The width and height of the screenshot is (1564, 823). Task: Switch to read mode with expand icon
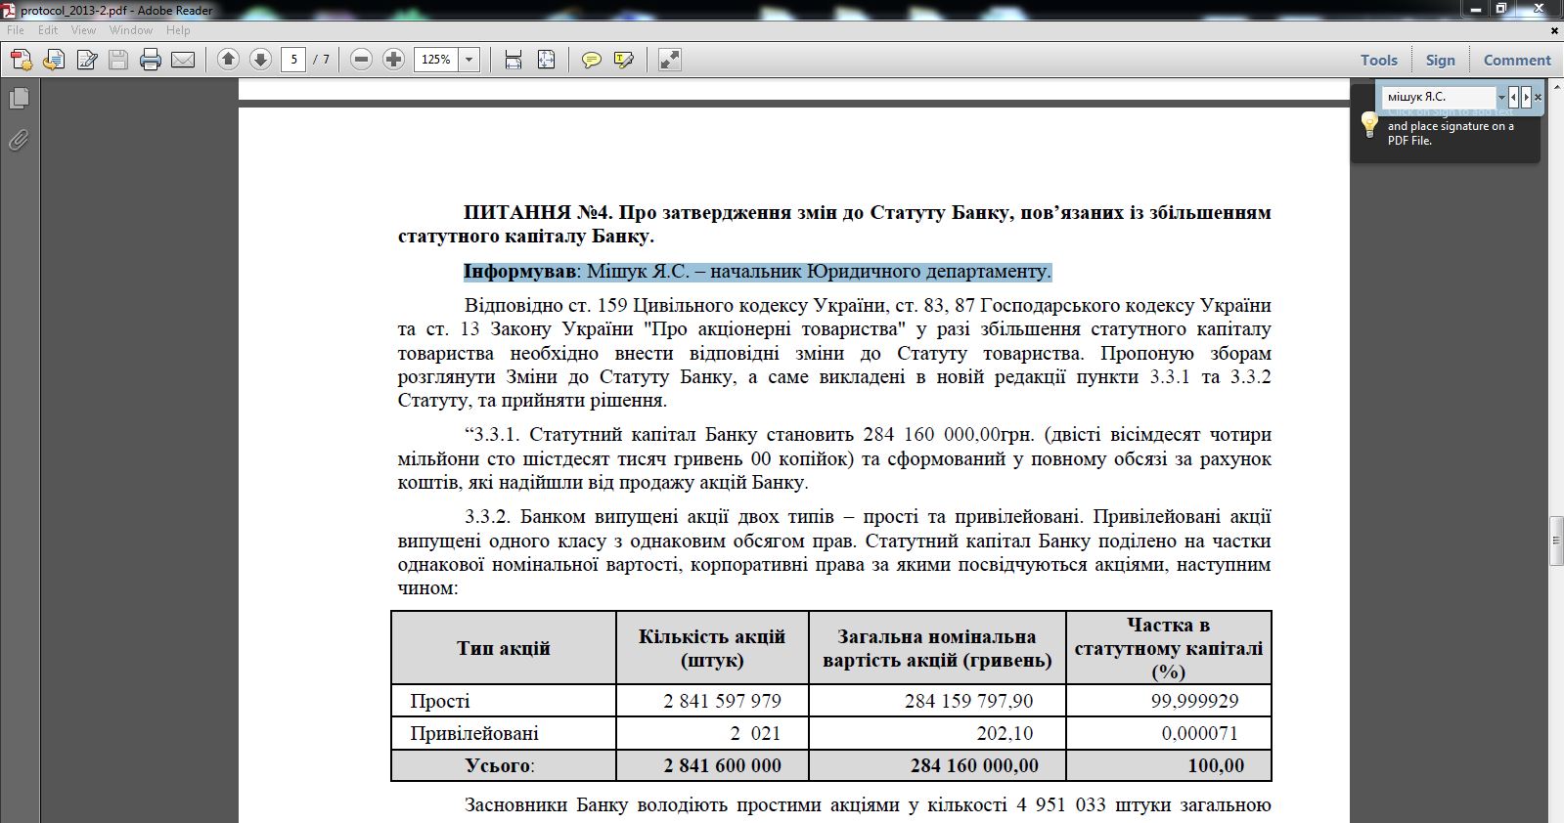point(669,61)
